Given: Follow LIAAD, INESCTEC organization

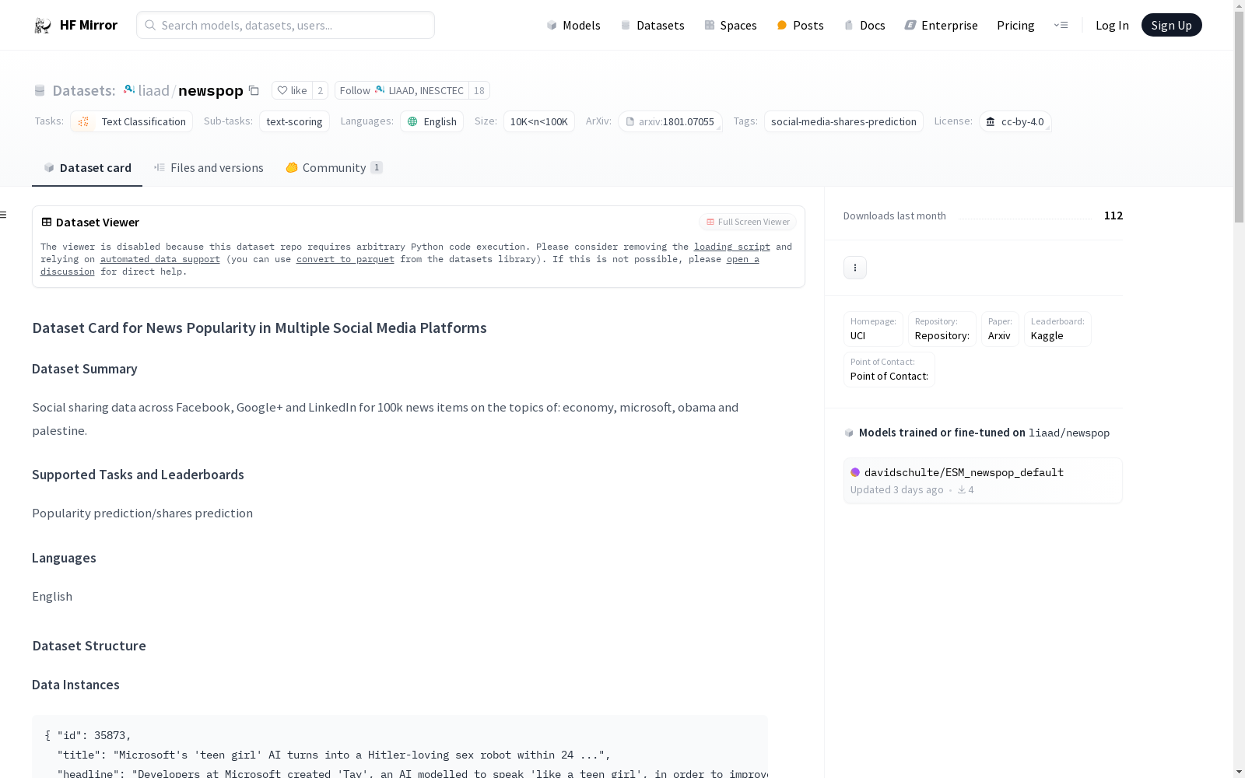Looking at the screenshot, I should point(402,90).
